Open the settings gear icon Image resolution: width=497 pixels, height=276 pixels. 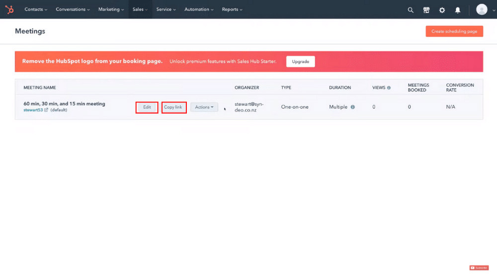(442, 10)
